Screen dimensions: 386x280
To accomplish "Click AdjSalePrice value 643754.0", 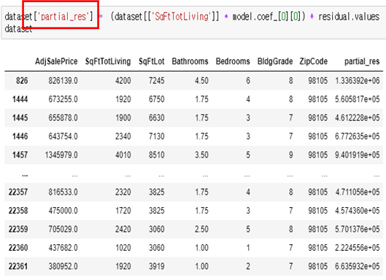I will [63, 136].
